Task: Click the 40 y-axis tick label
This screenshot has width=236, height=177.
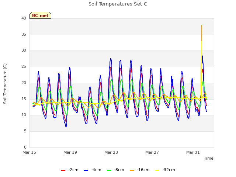Action: 24,18
